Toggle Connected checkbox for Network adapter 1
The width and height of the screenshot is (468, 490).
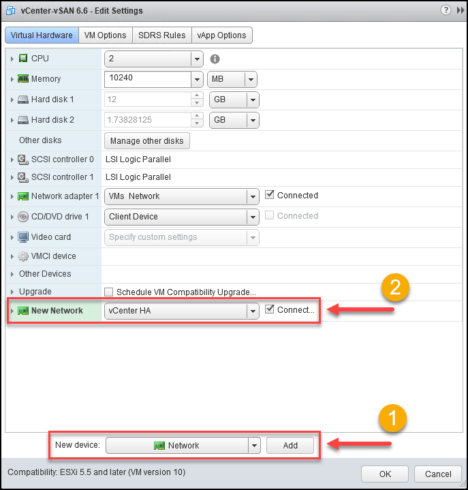[x=269, y=195]
